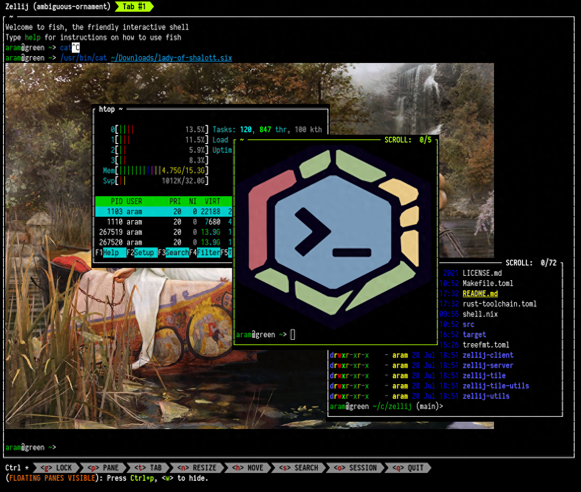Click LICENSE.md in the file listing
The height and width of the screenshot is (492, 581).
(482, 273)
